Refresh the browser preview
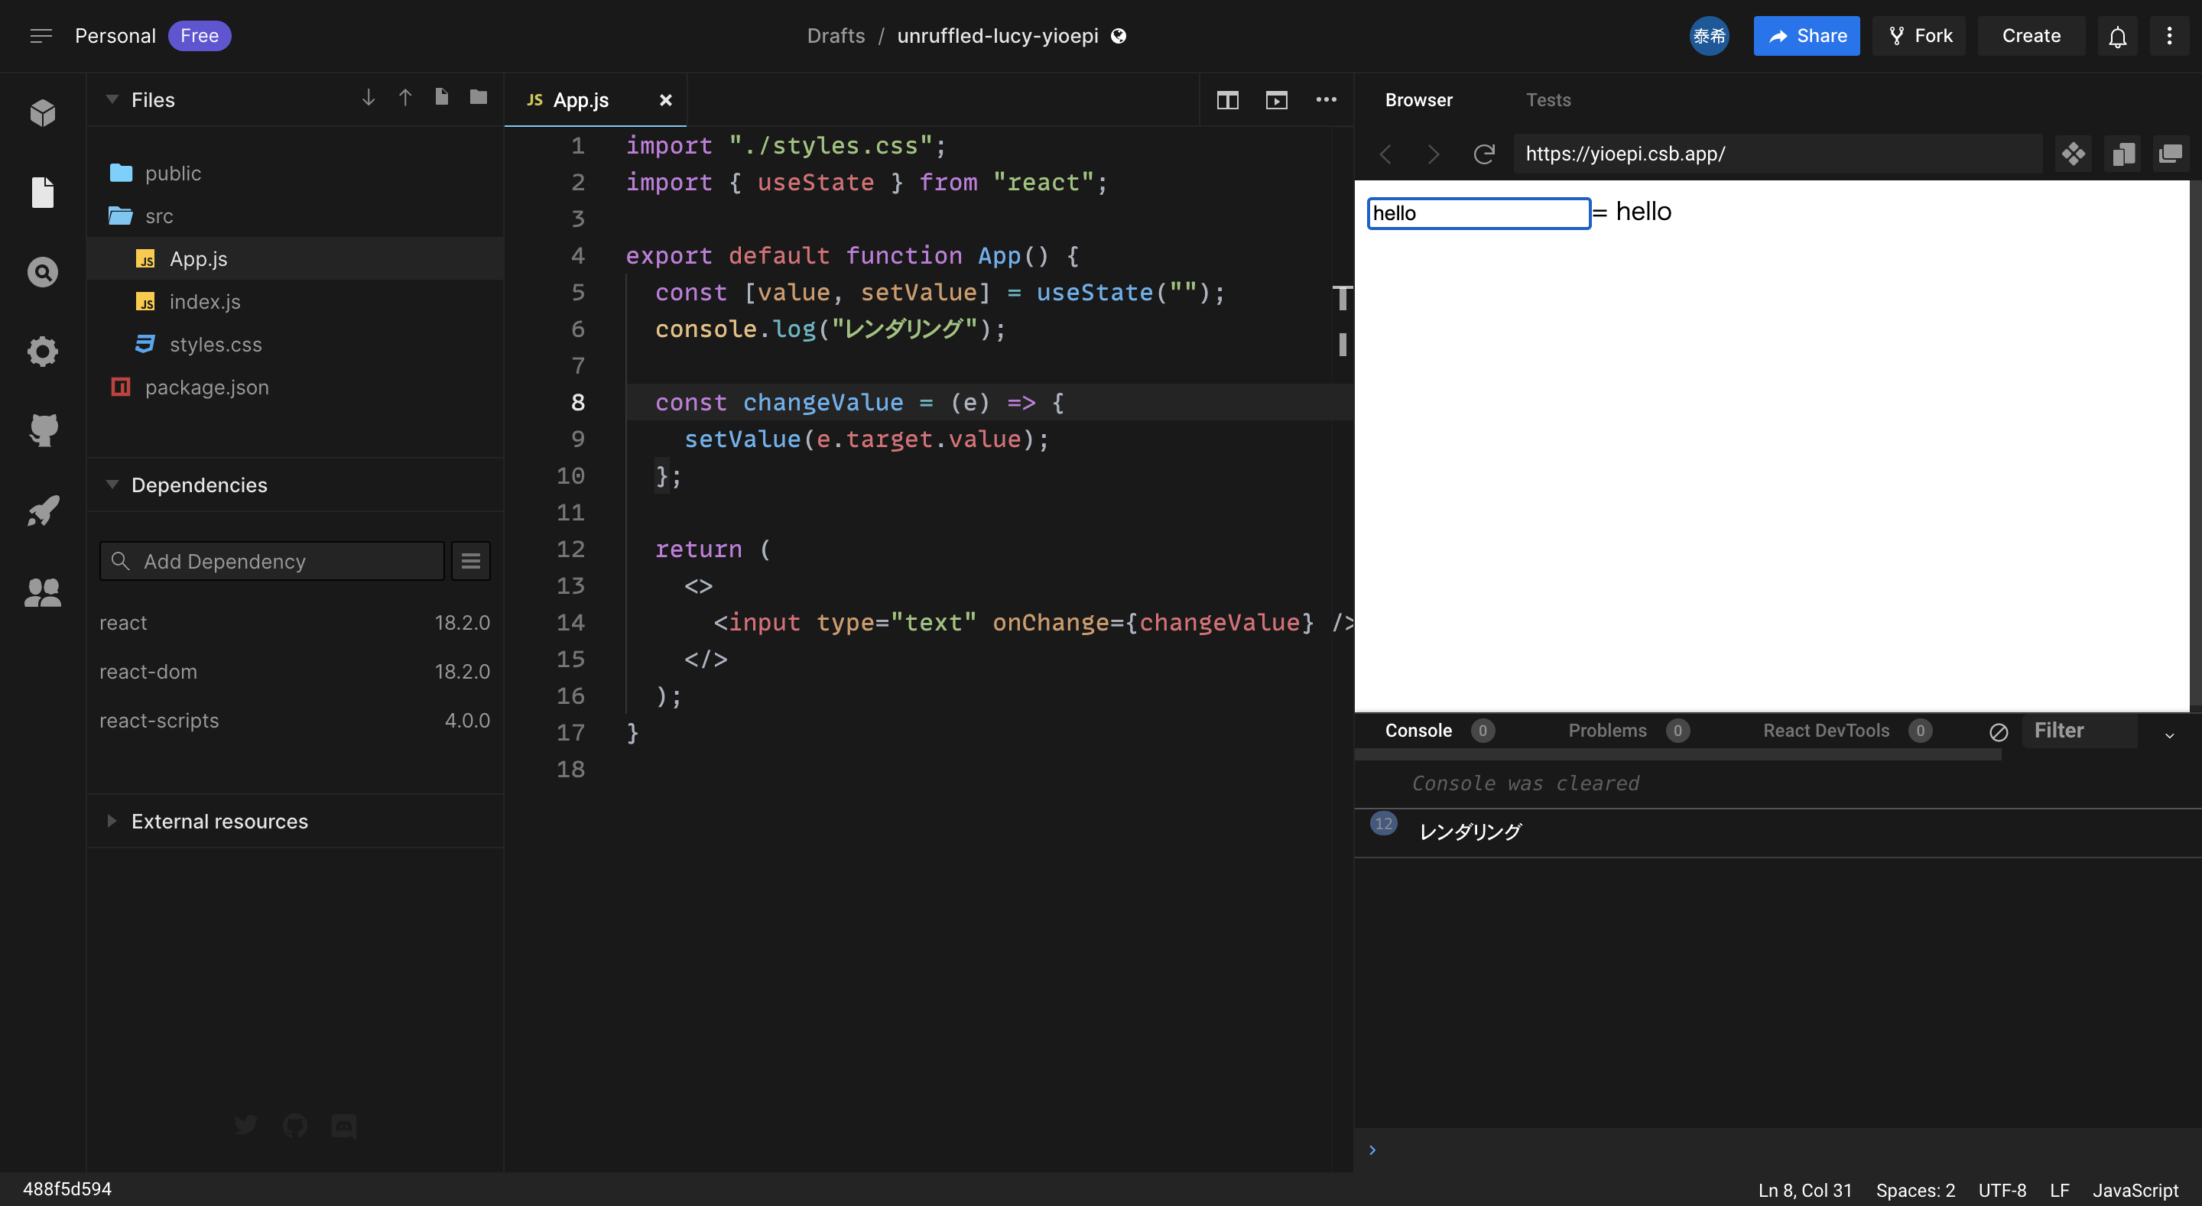 [1484, 154]
